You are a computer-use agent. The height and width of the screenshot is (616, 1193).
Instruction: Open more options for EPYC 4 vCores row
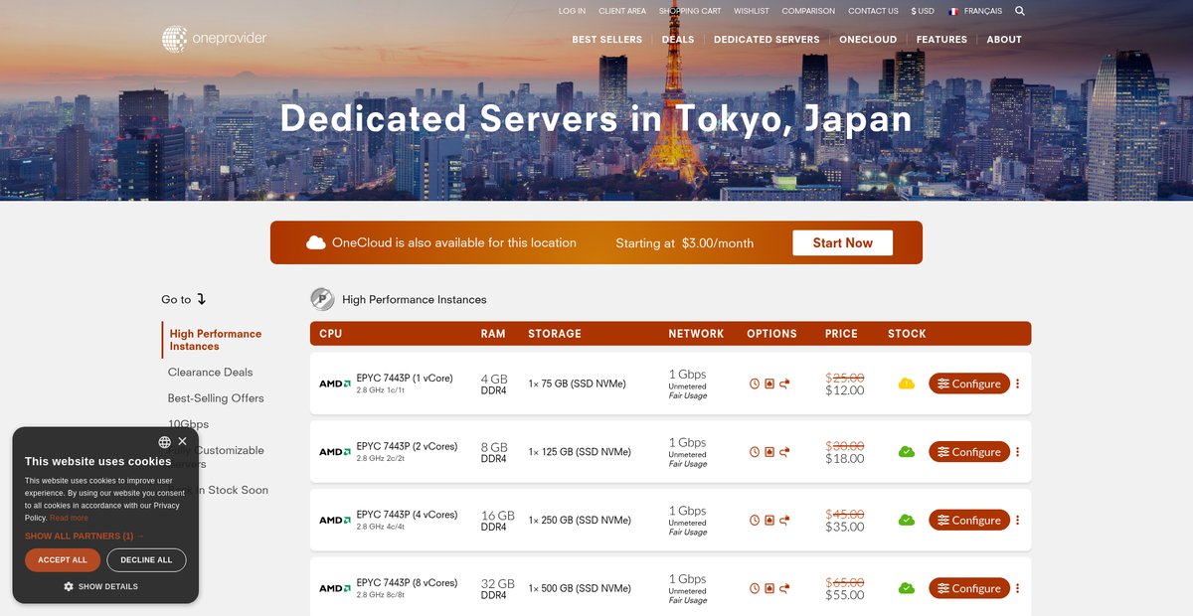pyautogui.click(x=1017, y=520)
